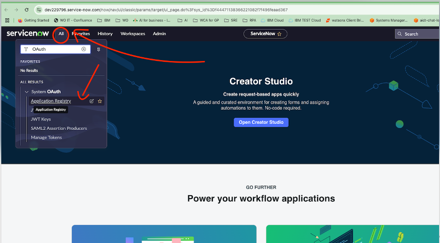Favorite the page with the star in ServiceNow pill
Screen dimensions: 440x243
[x=280, y=34]
